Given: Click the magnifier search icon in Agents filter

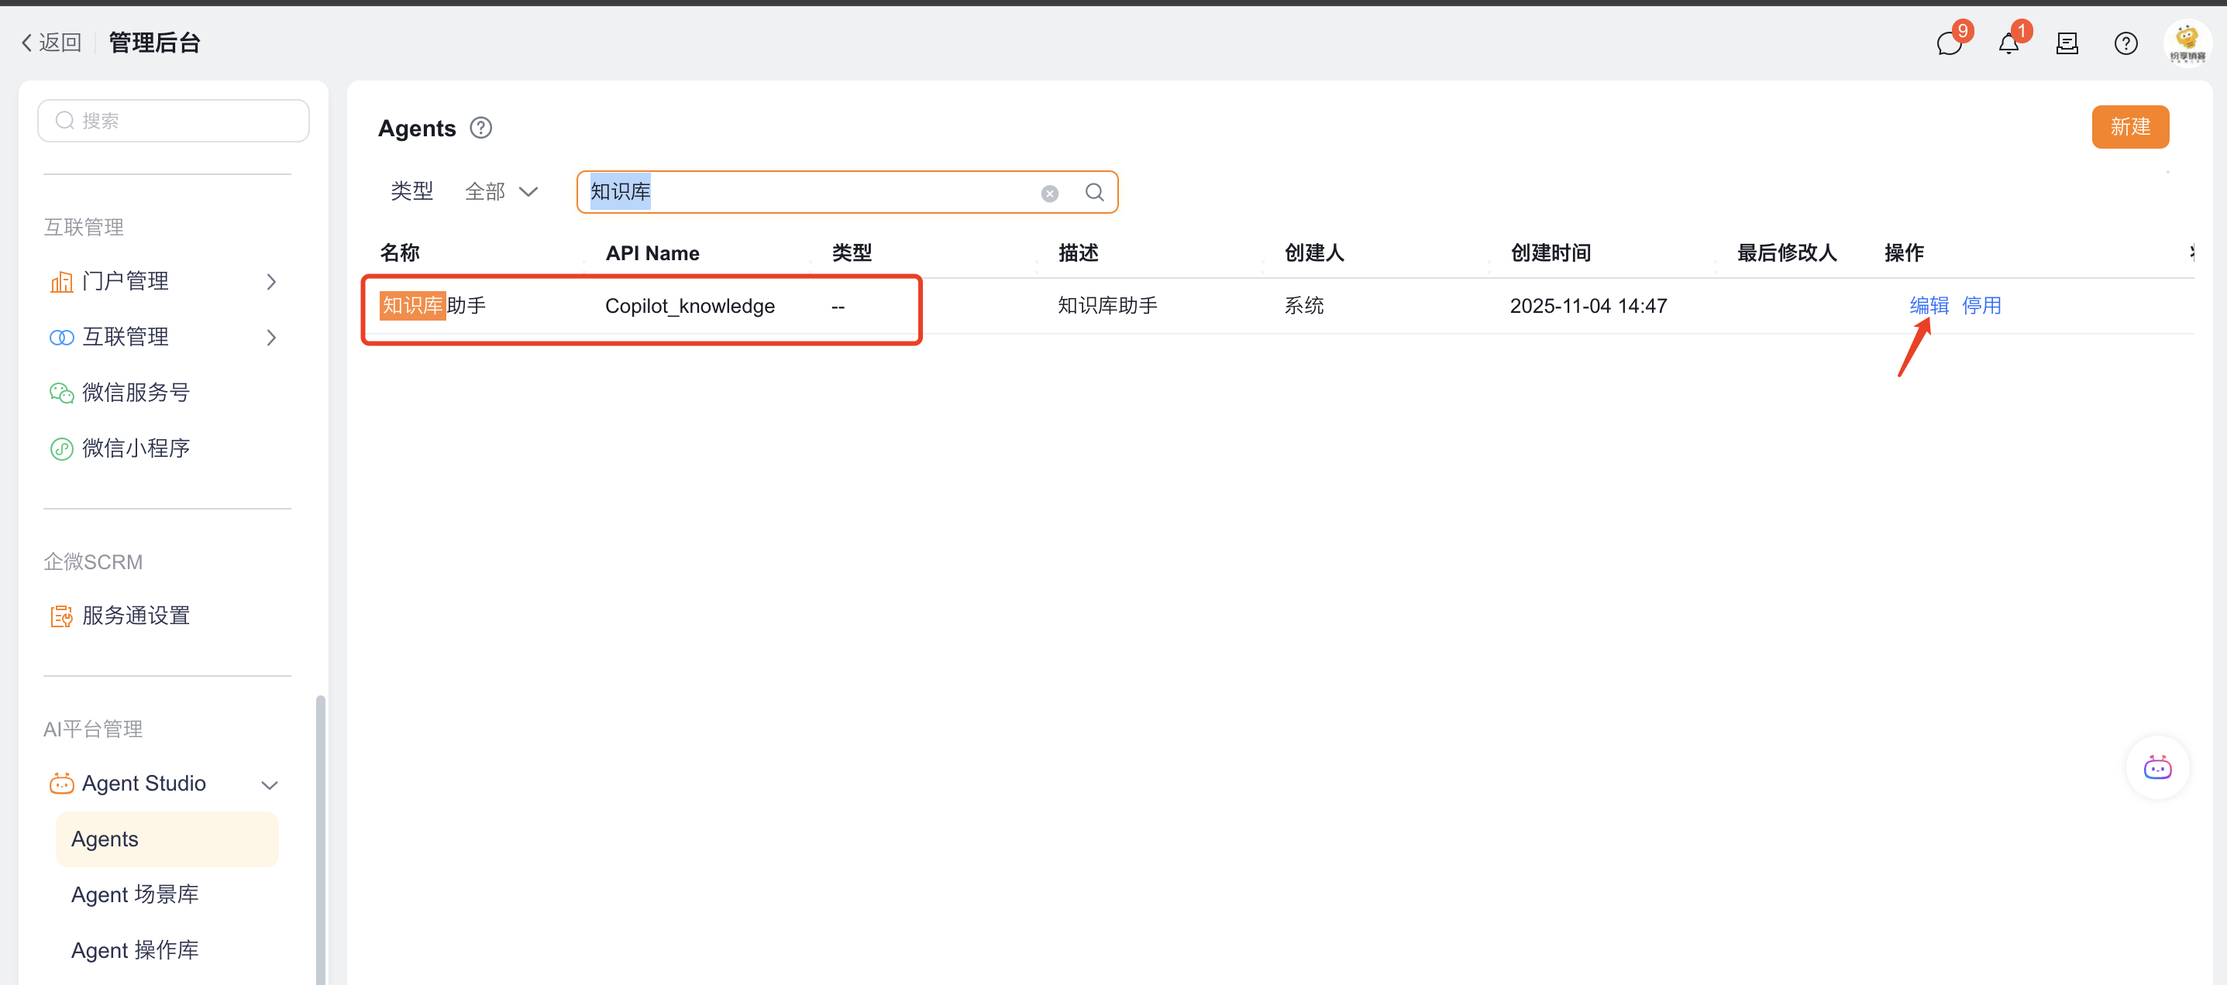Looking at the screenshot, I should point(1094,192).
